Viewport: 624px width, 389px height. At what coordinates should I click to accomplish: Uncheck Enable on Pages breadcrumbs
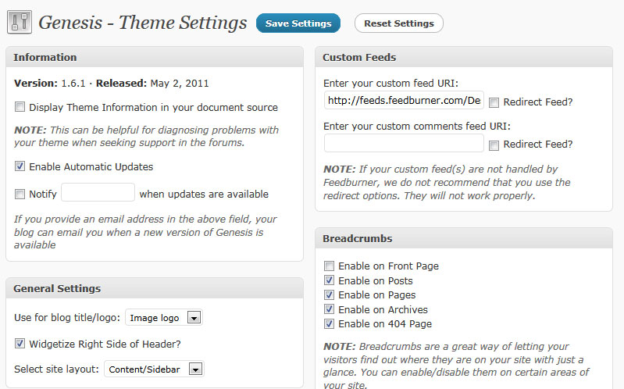(x=330, y=294)
